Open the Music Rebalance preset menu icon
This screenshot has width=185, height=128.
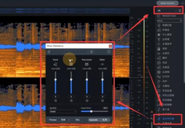[91, 52]
